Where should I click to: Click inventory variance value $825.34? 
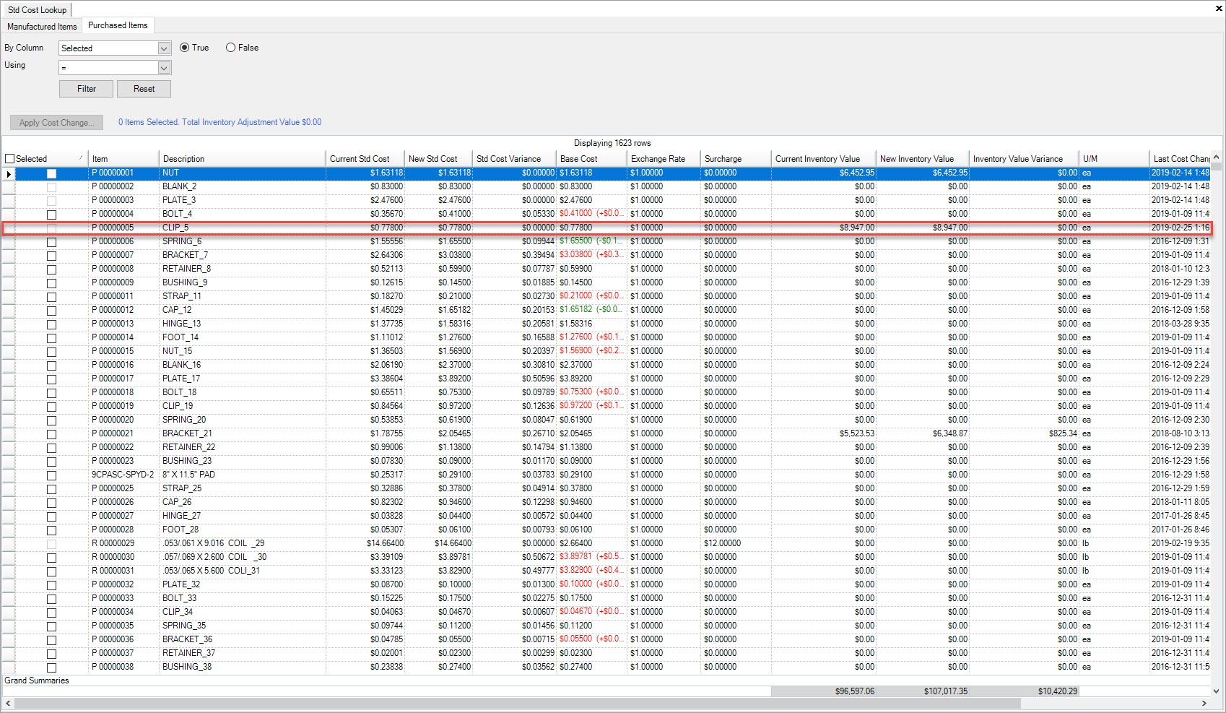point(1063,433)
